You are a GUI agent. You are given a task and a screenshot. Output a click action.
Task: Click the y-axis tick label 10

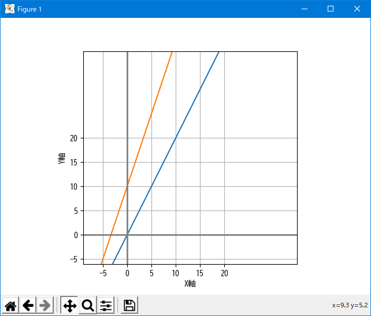[x=73, y=187]
